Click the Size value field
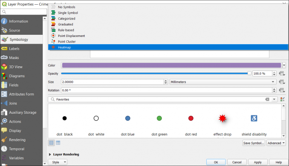Image resolution: width=289 pixels, height=166 pixels. point(113,82)
